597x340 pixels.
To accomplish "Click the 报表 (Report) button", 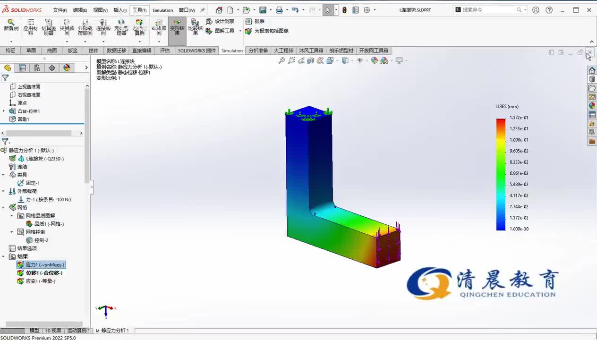I will 255,21.
